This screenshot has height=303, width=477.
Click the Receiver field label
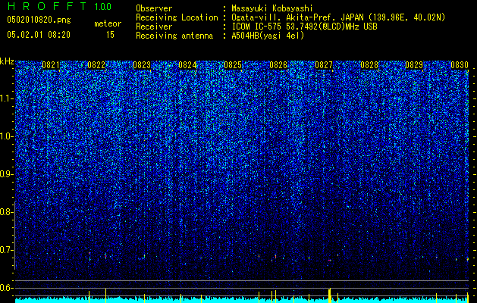(154, 27)
